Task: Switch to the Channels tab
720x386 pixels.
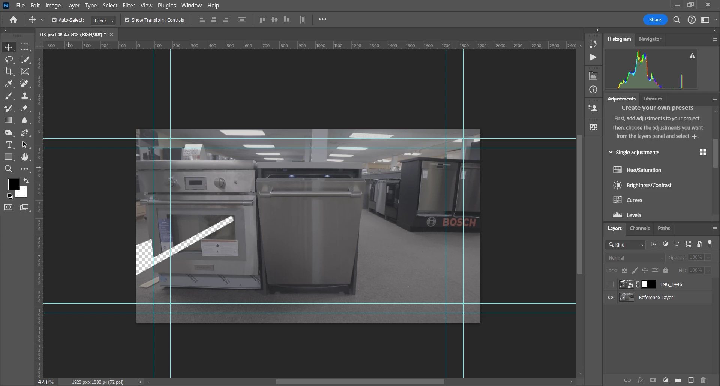Action: 639,228
